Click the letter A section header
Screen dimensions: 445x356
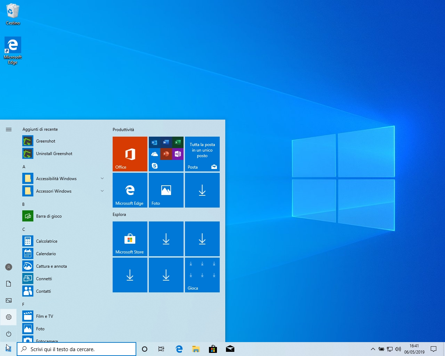[x=24, y=167]
